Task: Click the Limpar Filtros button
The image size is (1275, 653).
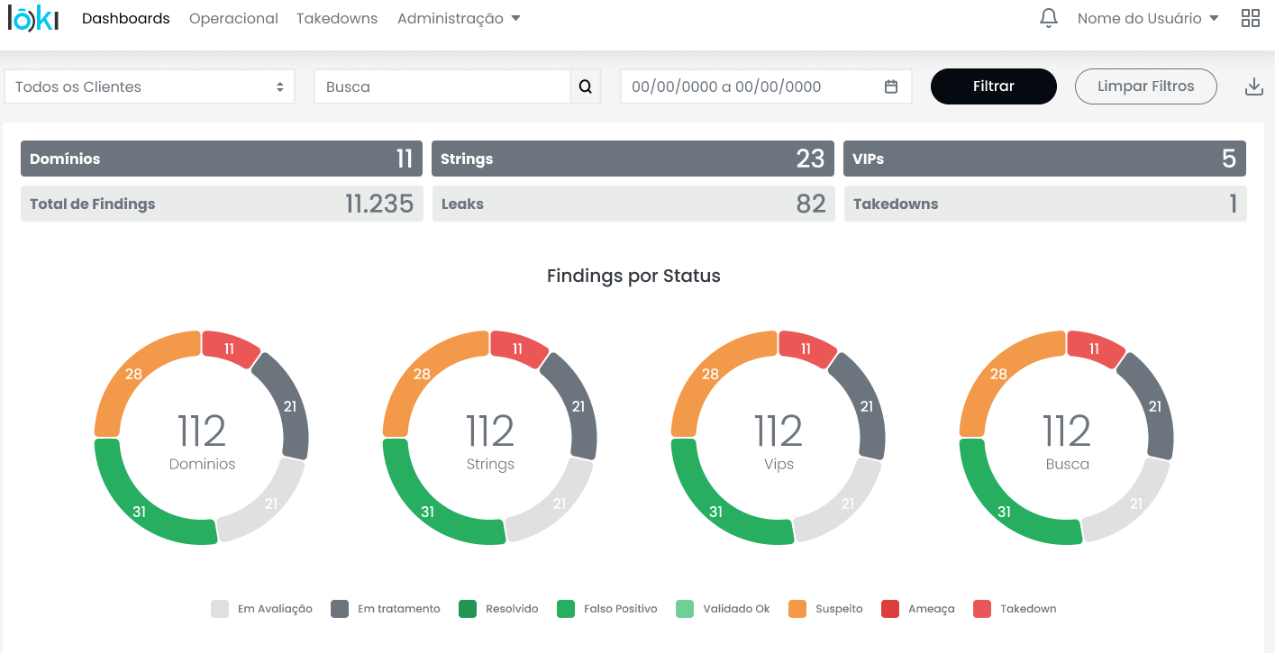Action: pyautogui.click(x=1146, y=86)
